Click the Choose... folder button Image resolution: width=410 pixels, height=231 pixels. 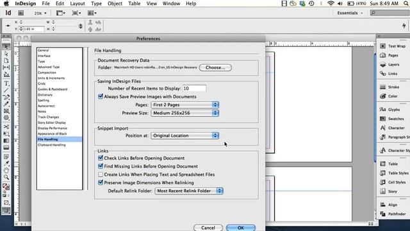point(215,67)
